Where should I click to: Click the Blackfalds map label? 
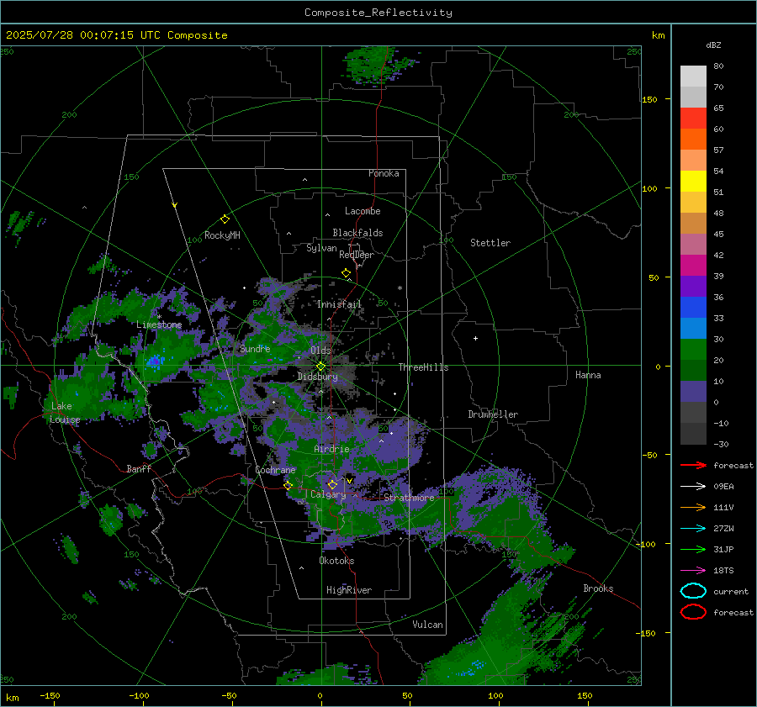[357, 233]
